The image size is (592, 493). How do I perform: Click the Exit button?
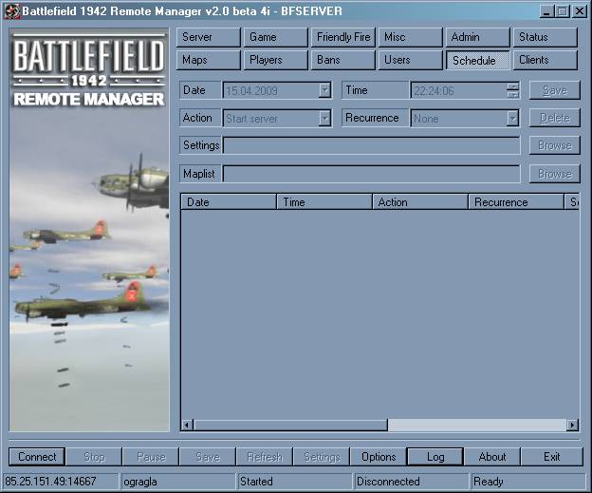click(551, 457)
